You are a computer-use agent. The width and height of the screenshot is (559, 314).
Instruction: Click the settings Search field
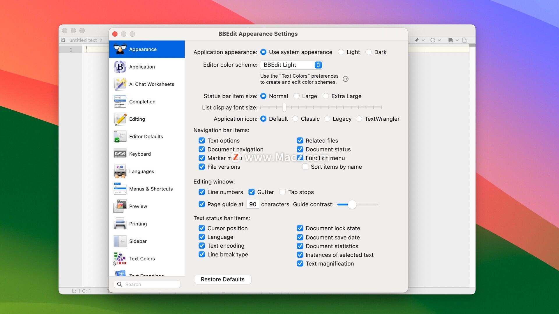pos(147,284)
